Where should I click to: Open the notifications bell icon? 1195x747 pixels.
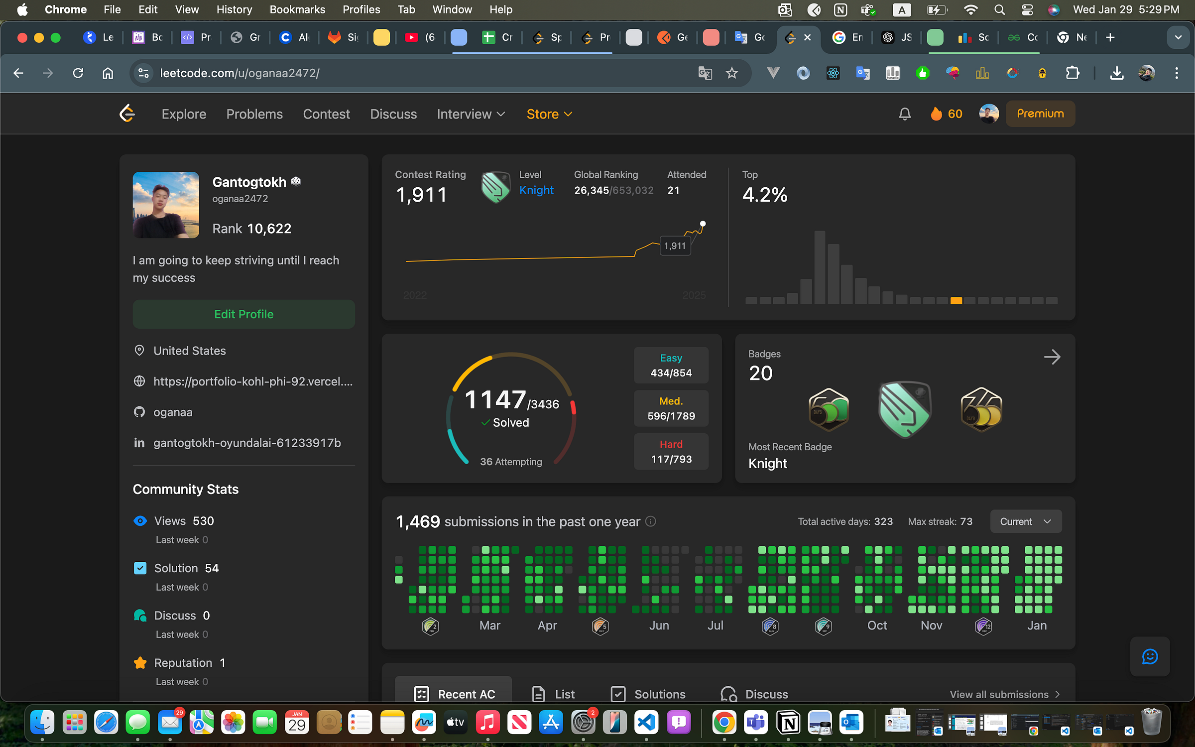[x=905, y=114]
